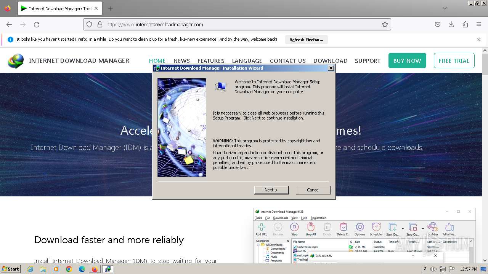488x274 pixels.
Task: Reload the current page
Action: 37,24
